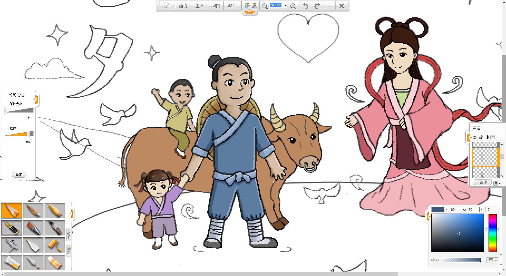The height and width of the screenshot is (276, 506).
Task: Open dropdown next to 新建 button
Action: 497,183
